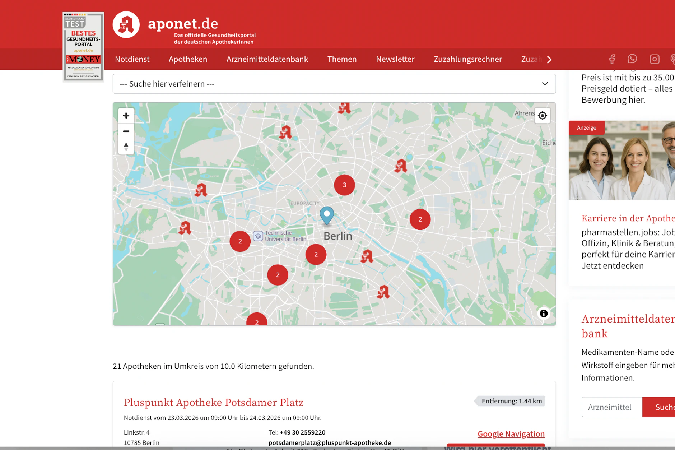Open the Notdienst menu

click(x=132, y=59)
